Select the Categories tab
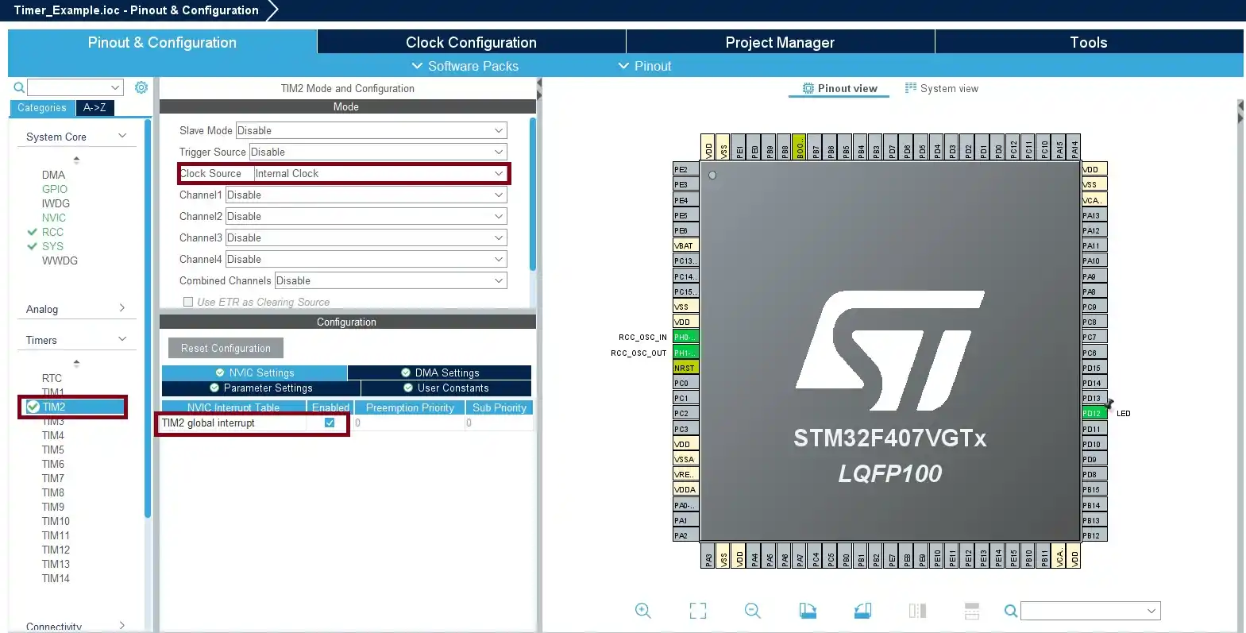1246x633 pixels. click(x=42, y=107)
